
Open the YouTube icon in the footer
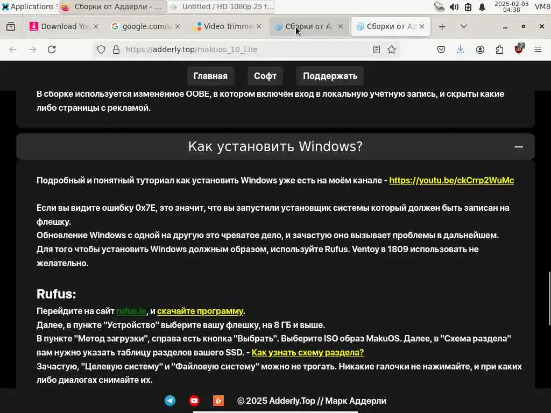click(x=194, y=401)
